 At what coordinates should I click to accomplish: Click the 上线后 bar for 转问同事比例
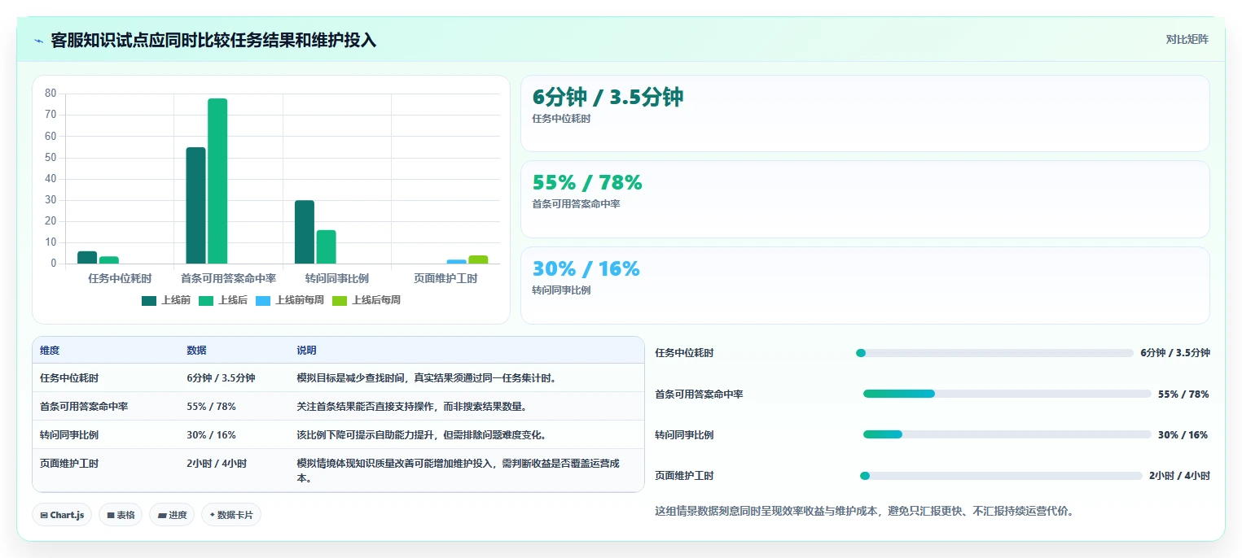click(x=327, y=246)
